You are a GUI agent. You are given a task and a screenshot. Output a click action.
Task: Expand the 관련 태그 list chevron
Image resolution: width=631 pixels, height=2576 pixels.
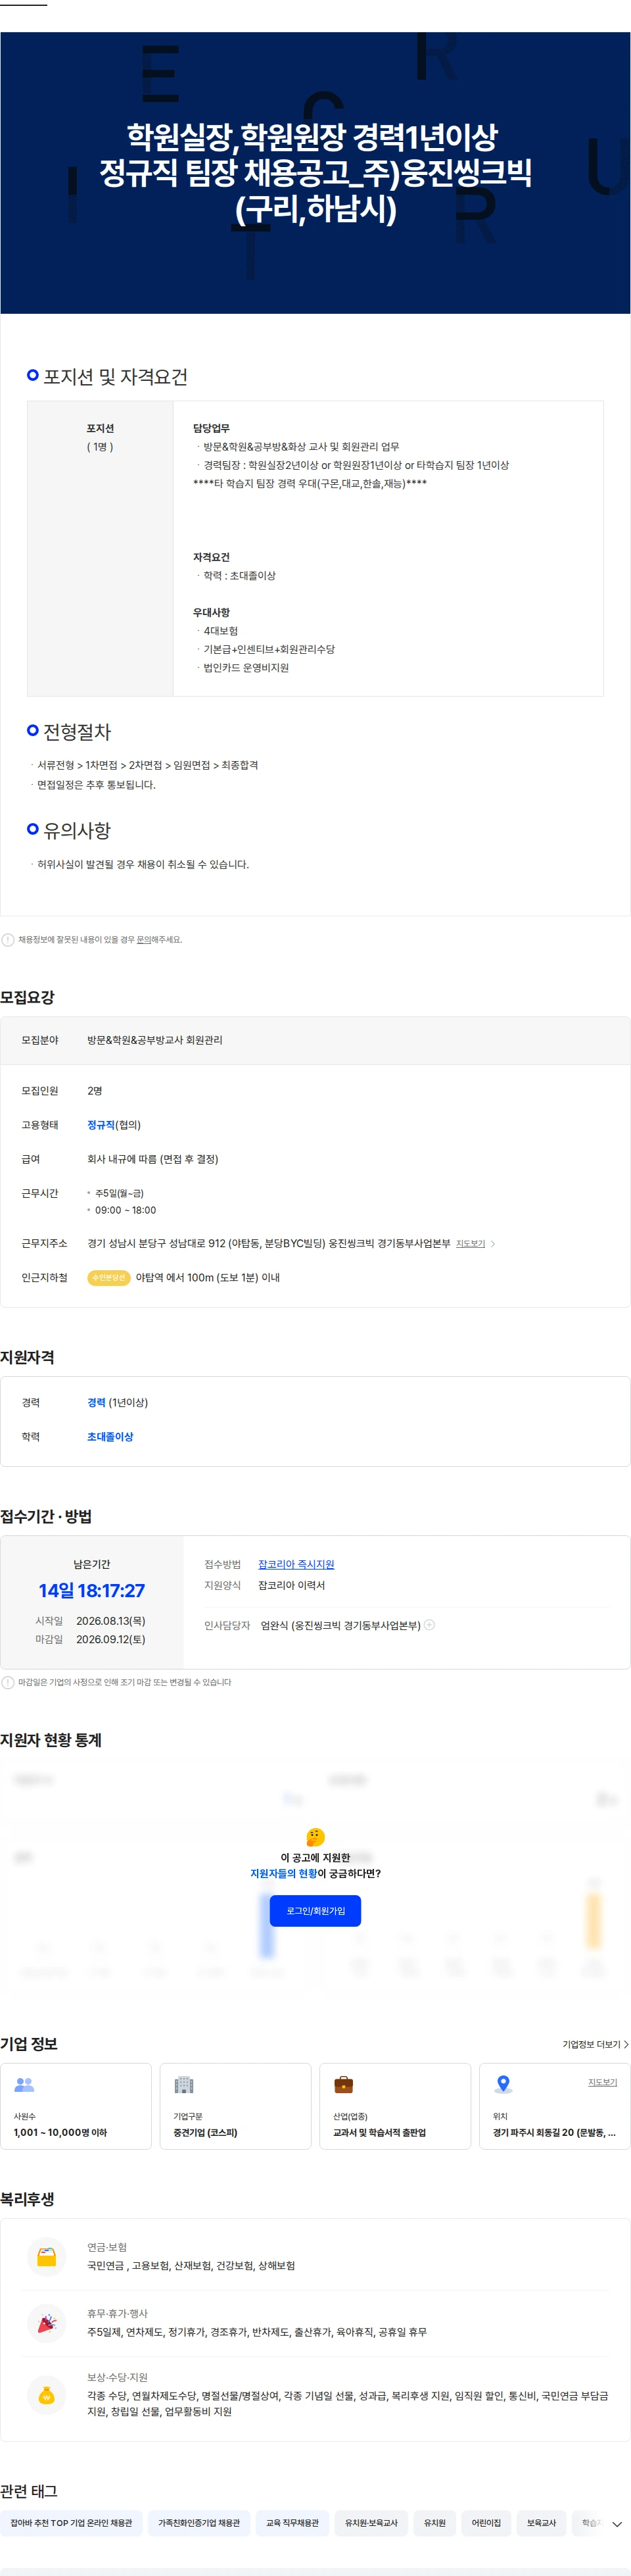click(x=616, y=2524)
